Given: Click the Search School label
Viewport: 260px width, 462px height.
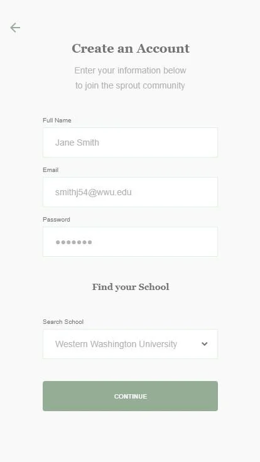Looking at the screenshot, I should [x=63, y=322].
